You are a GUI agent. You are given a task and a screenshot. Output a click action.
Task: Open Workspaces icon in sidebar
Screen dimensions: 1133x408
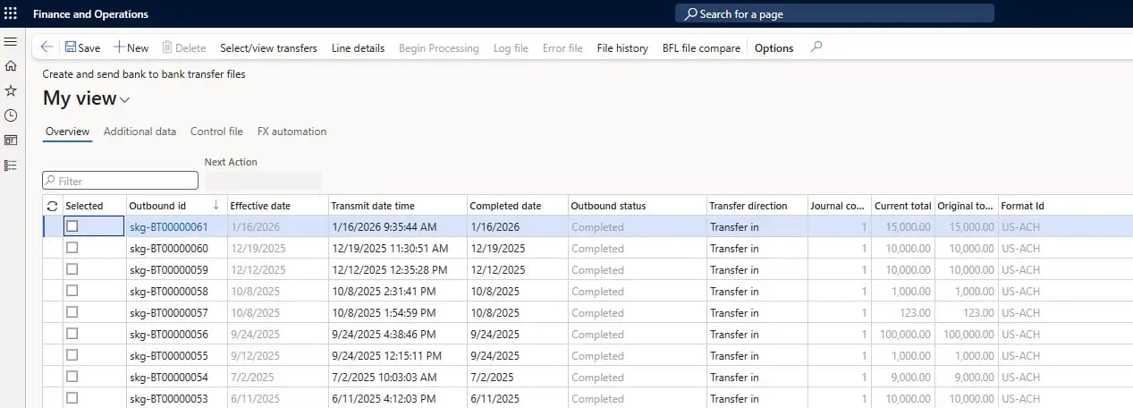(11, 140)
